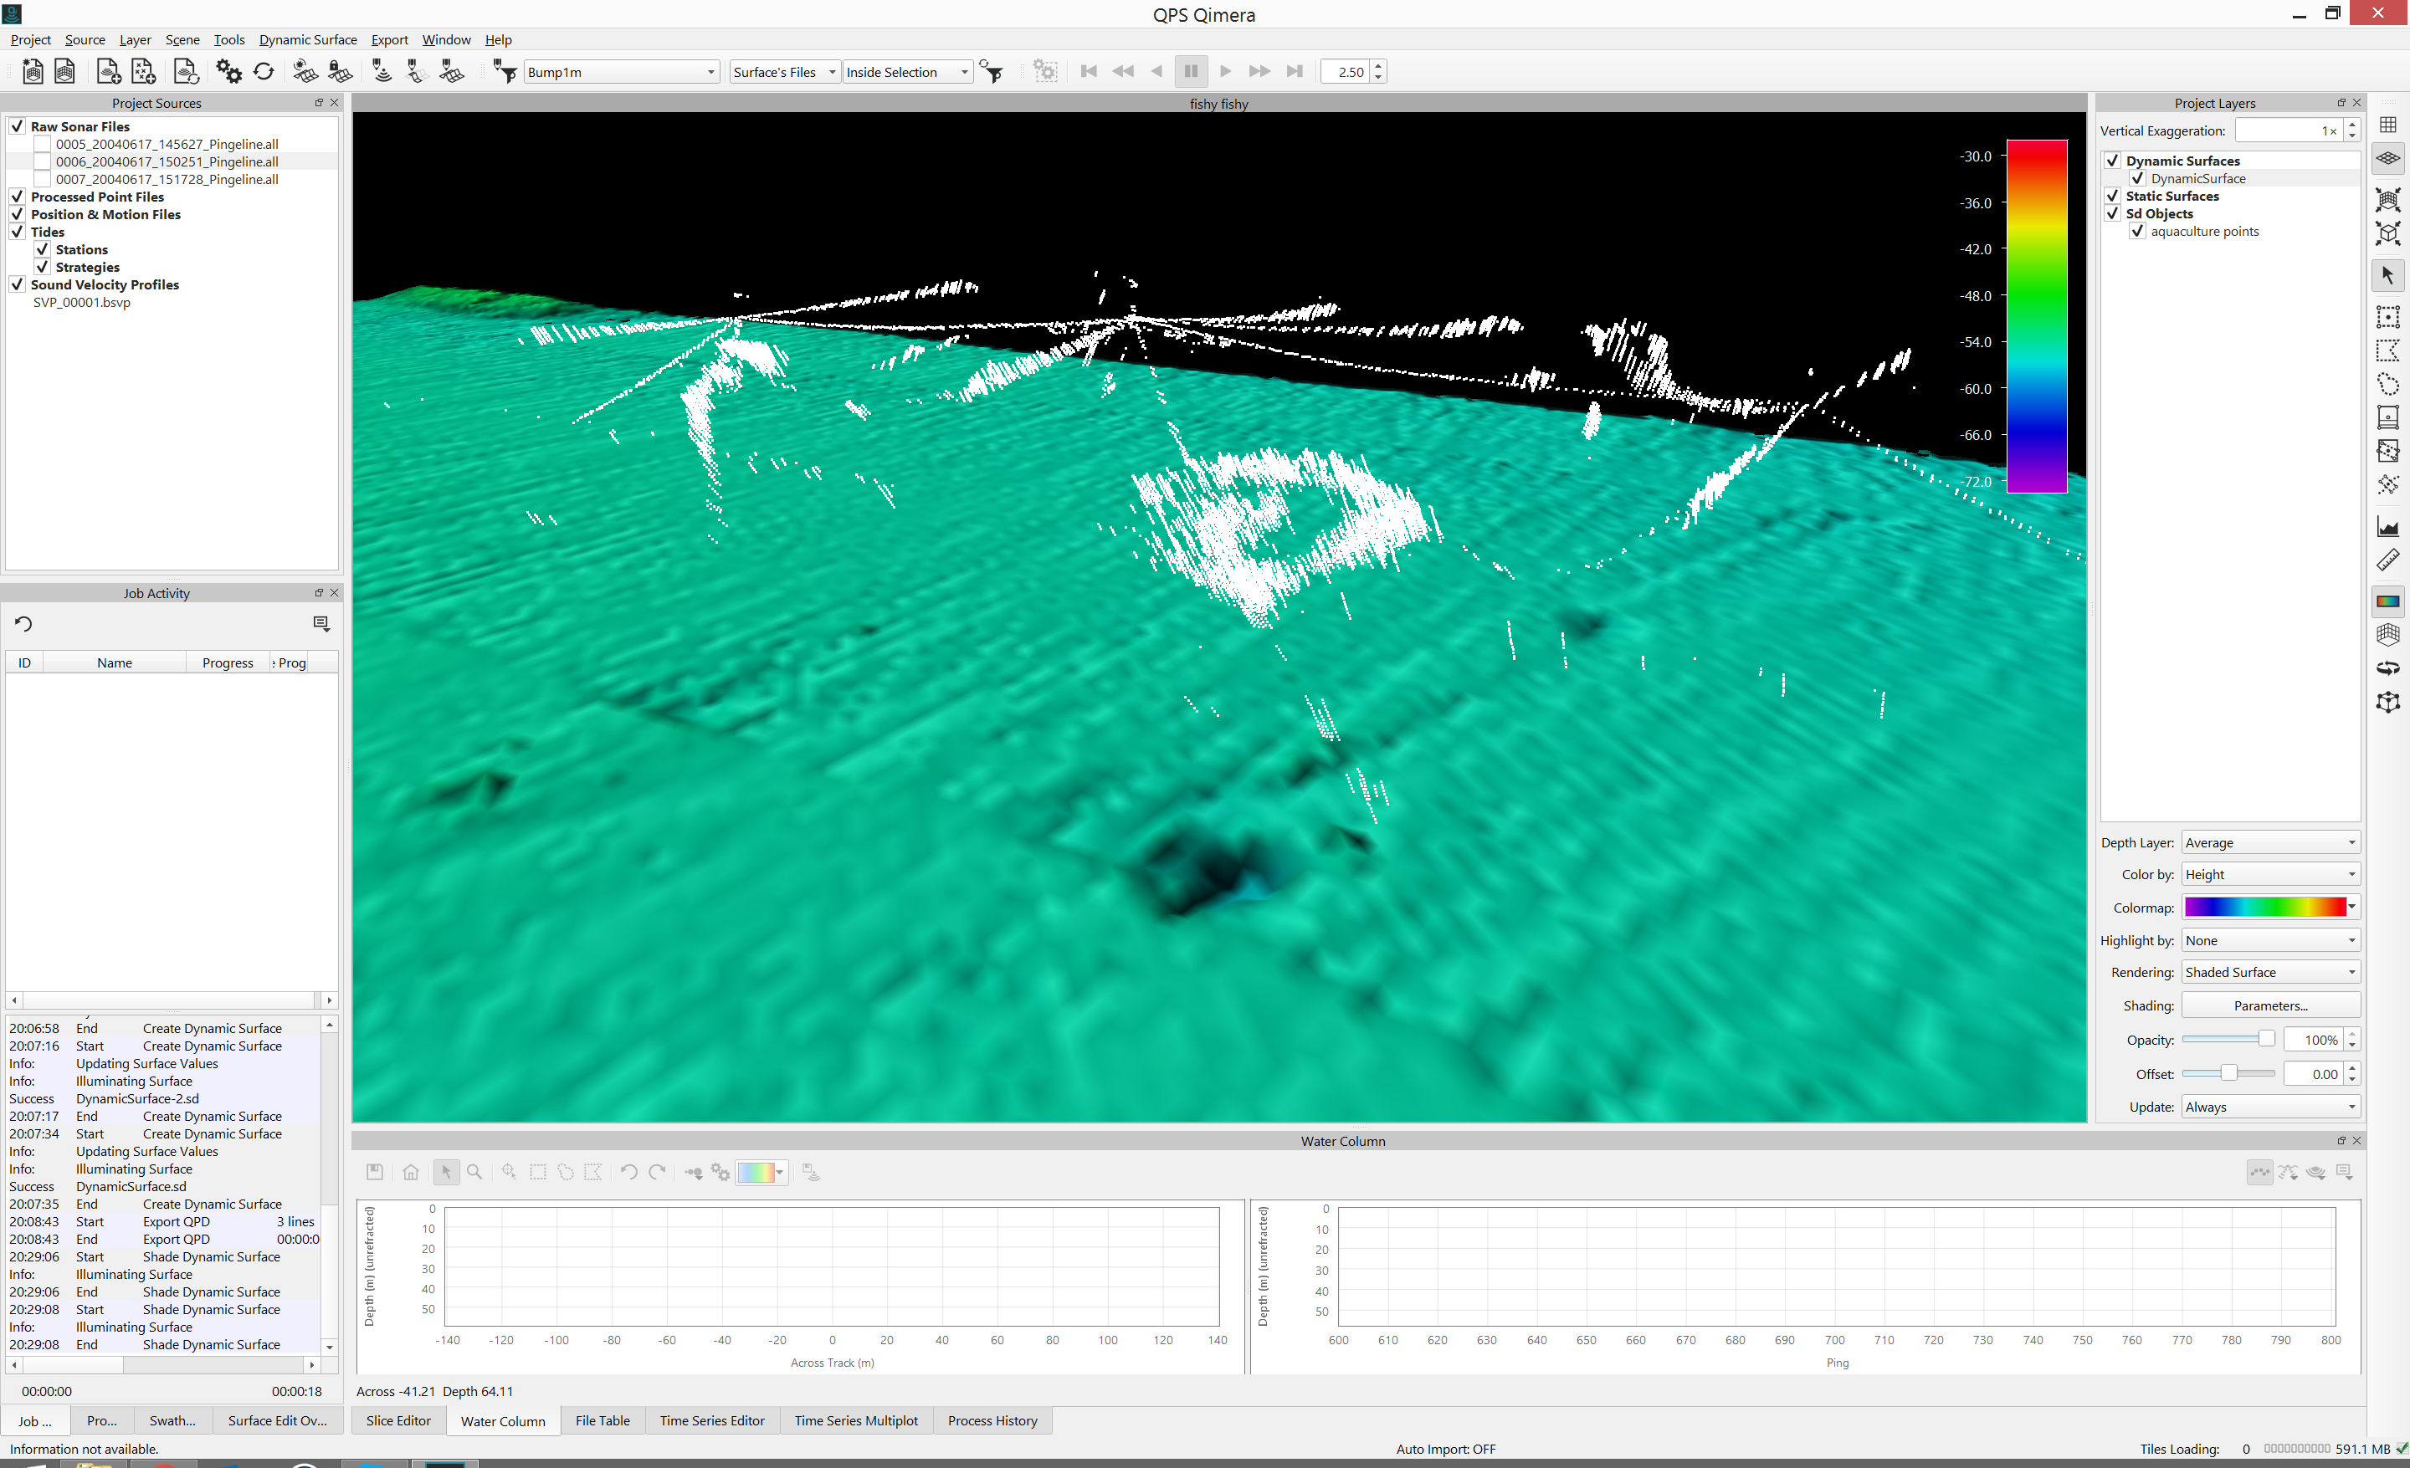
Task: Activate the ruler measure tool
Action: (2387, 561)
